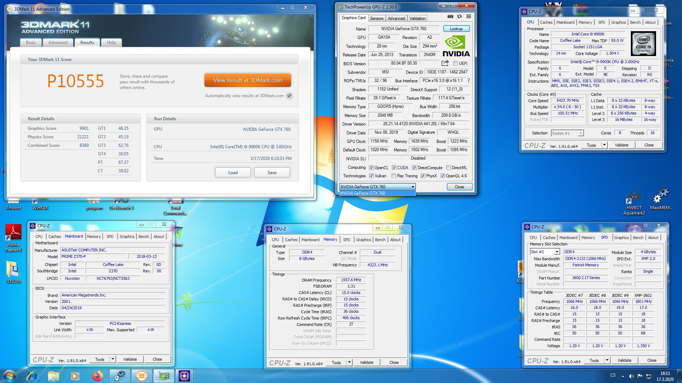Switch to GPU-Z Sensors tab

tap(377, 18)
